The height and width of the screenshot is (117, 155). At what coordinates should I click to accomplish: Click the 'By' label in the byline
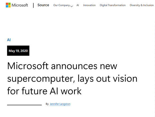tap(47, 104)
